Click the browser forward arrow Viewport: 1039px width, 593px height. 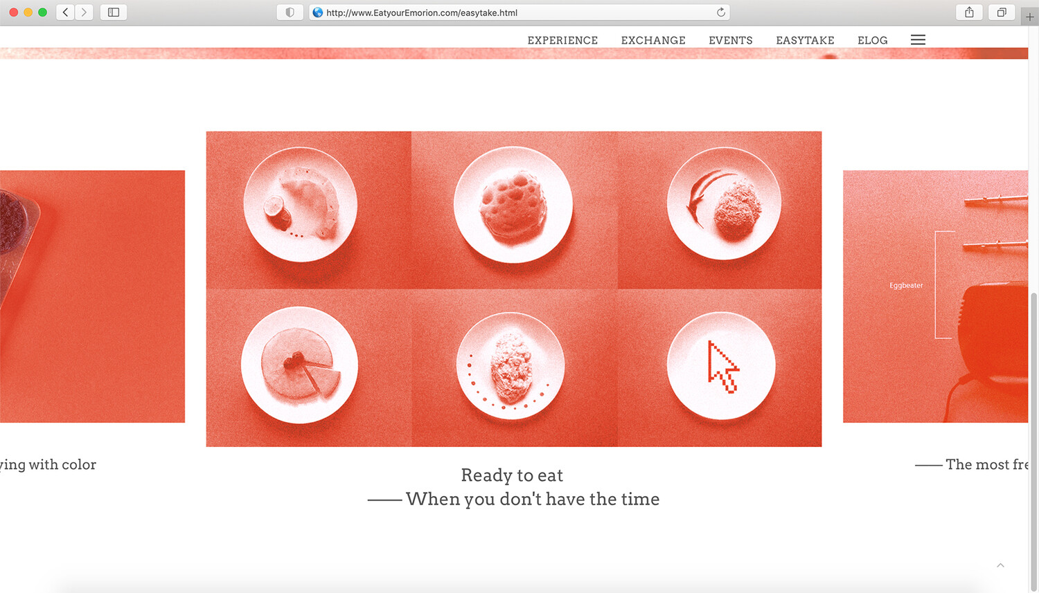click(x=85, y=12)
